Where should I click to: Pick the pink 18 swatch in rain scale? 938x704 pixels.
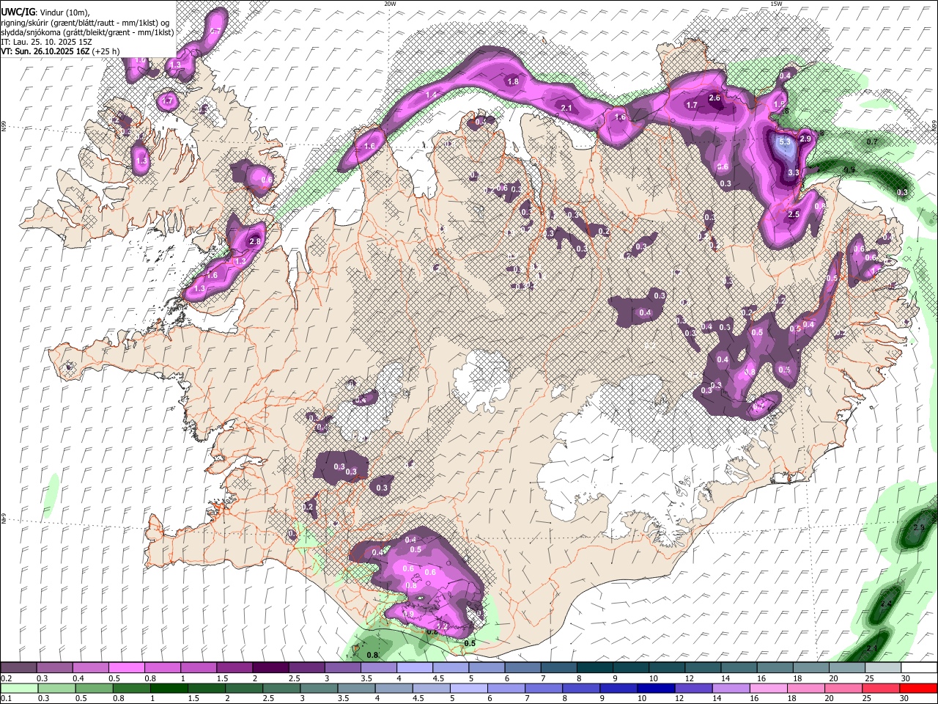[805, 687]
